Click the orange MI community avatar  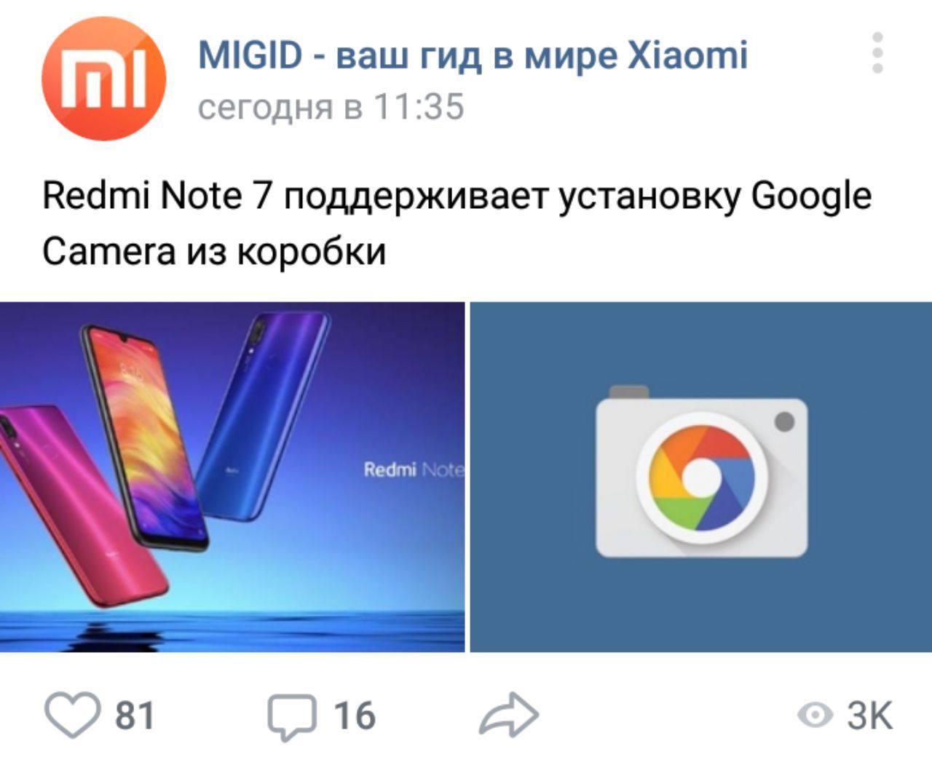pyautogui.click(x=103, y=79)
